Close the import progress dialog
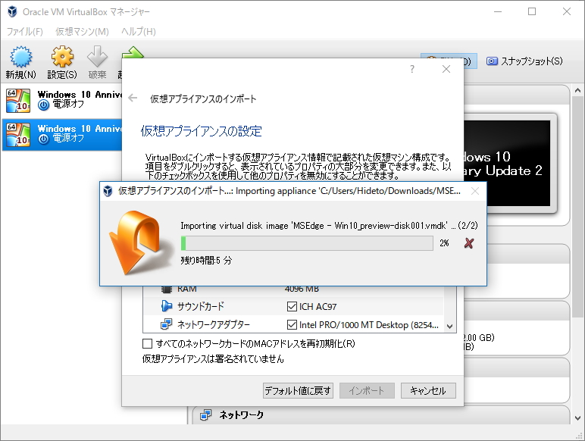585x441 pixels. tap(475, 191)
